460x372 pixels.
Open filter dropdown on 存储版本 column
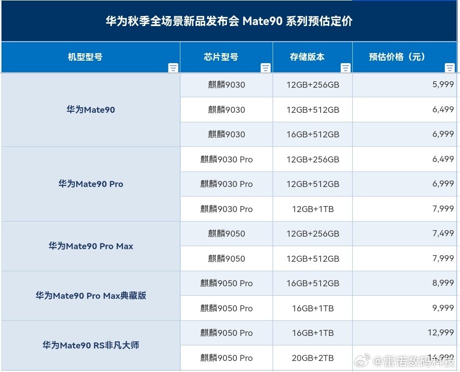point(346,68)
